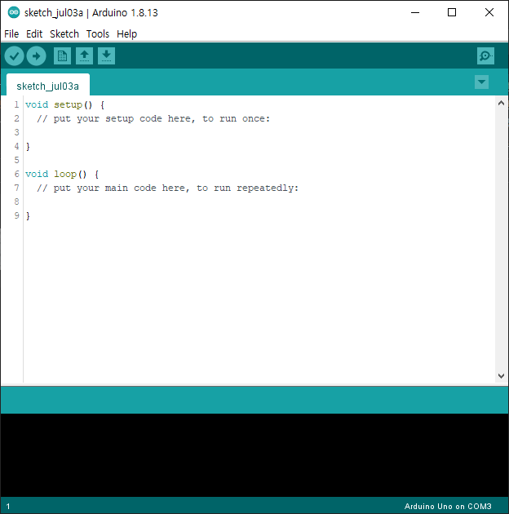
Task: Minimize the Arduino window
Action: [x=415, y=12]
